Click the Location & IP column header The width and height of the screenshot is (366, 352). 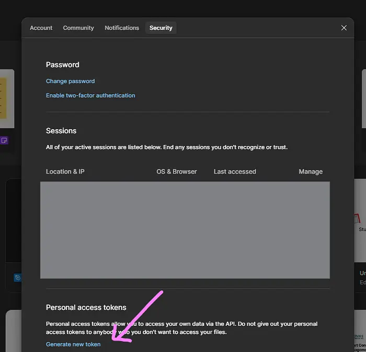point(65,172)
